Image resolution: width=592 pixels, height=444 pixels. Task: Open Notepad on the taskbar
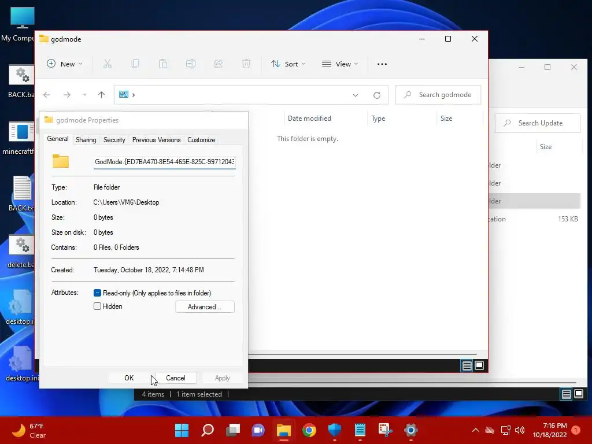pyautogui.click(x=360, y=430)
